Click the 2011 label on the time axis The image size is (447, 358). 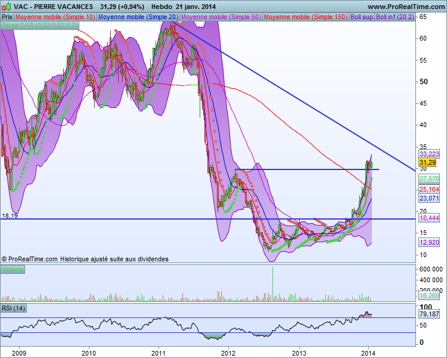pyautogui.click(x=158, y=353)
